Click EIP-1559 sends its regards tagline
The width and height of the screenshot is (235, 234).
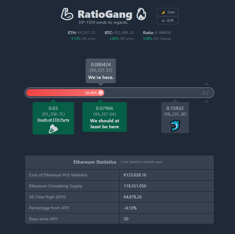tap(103, 22)
